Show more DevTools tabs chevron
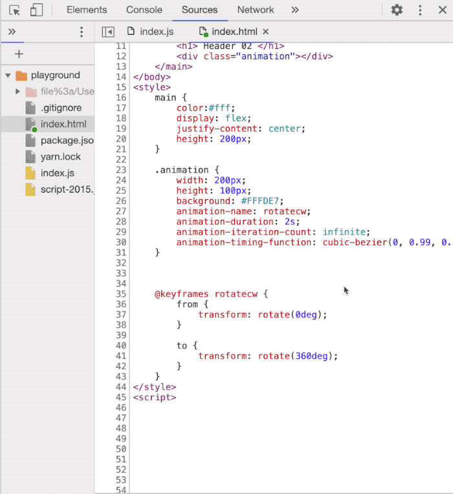 pyautogui.click(x=295, y=10)
